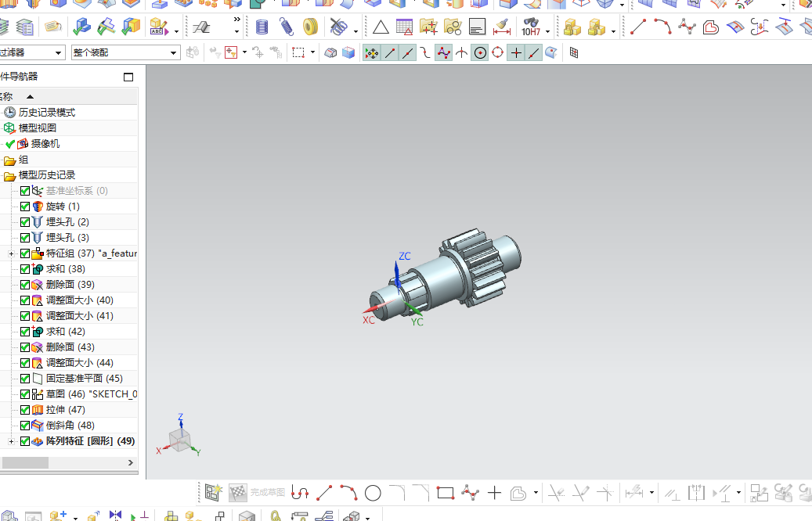Select the Line curve tool in top toolbar
This screenshot has width=812, height=521.
point(638,27)
